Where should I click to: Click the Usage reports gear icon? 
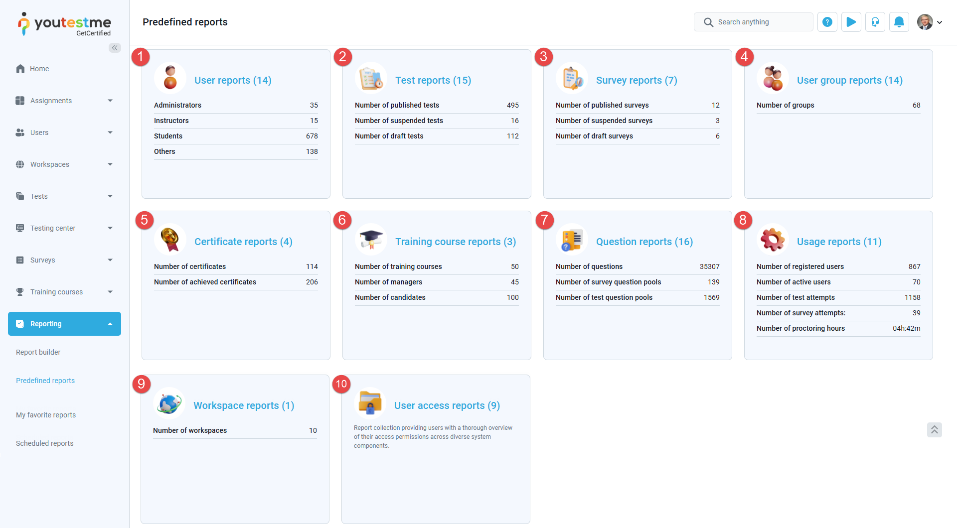coord(773,240)
